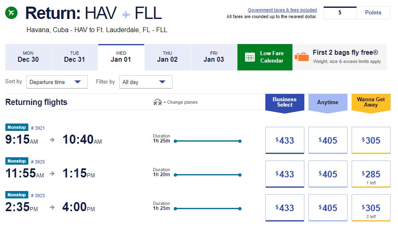Click the orange luggage bags icon
This screenshot has width=398, height=233.
click(x=302, y=56)
